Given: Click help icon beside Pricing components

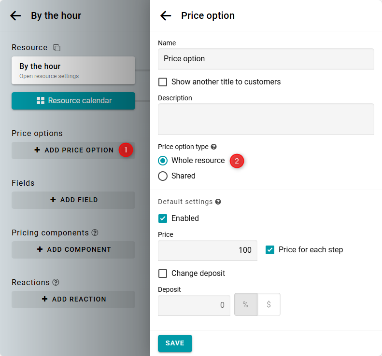Looking at the screenshot, I should pyautogui.click(x=95, y=233).
